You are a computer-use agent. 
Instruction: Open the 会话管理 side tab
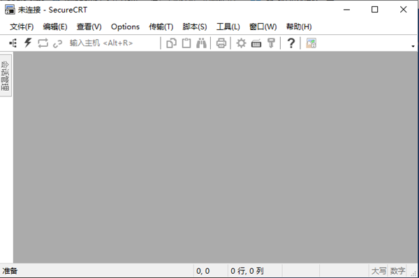[x=6, y=75]
